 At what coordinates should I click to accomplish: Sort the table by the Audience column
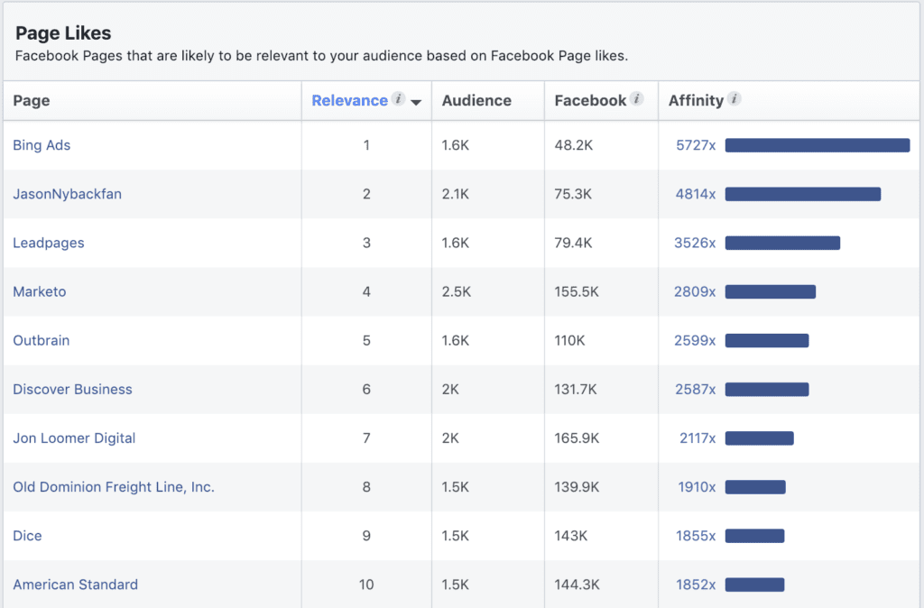[x=476, y=100]
